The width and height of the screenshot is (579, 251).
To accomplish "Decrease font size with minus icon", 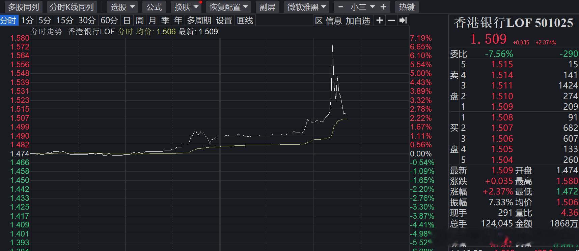I will coord(340,7).
